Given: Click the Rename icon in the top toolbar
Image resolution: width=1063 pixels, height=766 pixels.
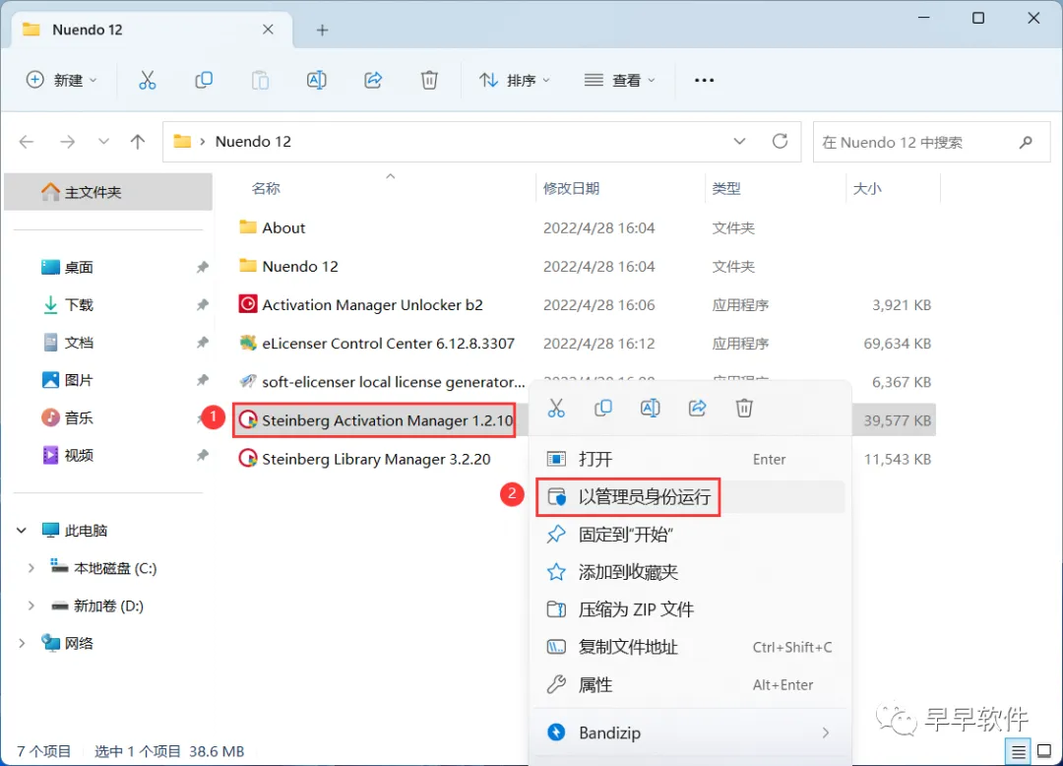Looking at the screenshot, I should [317, 80].
